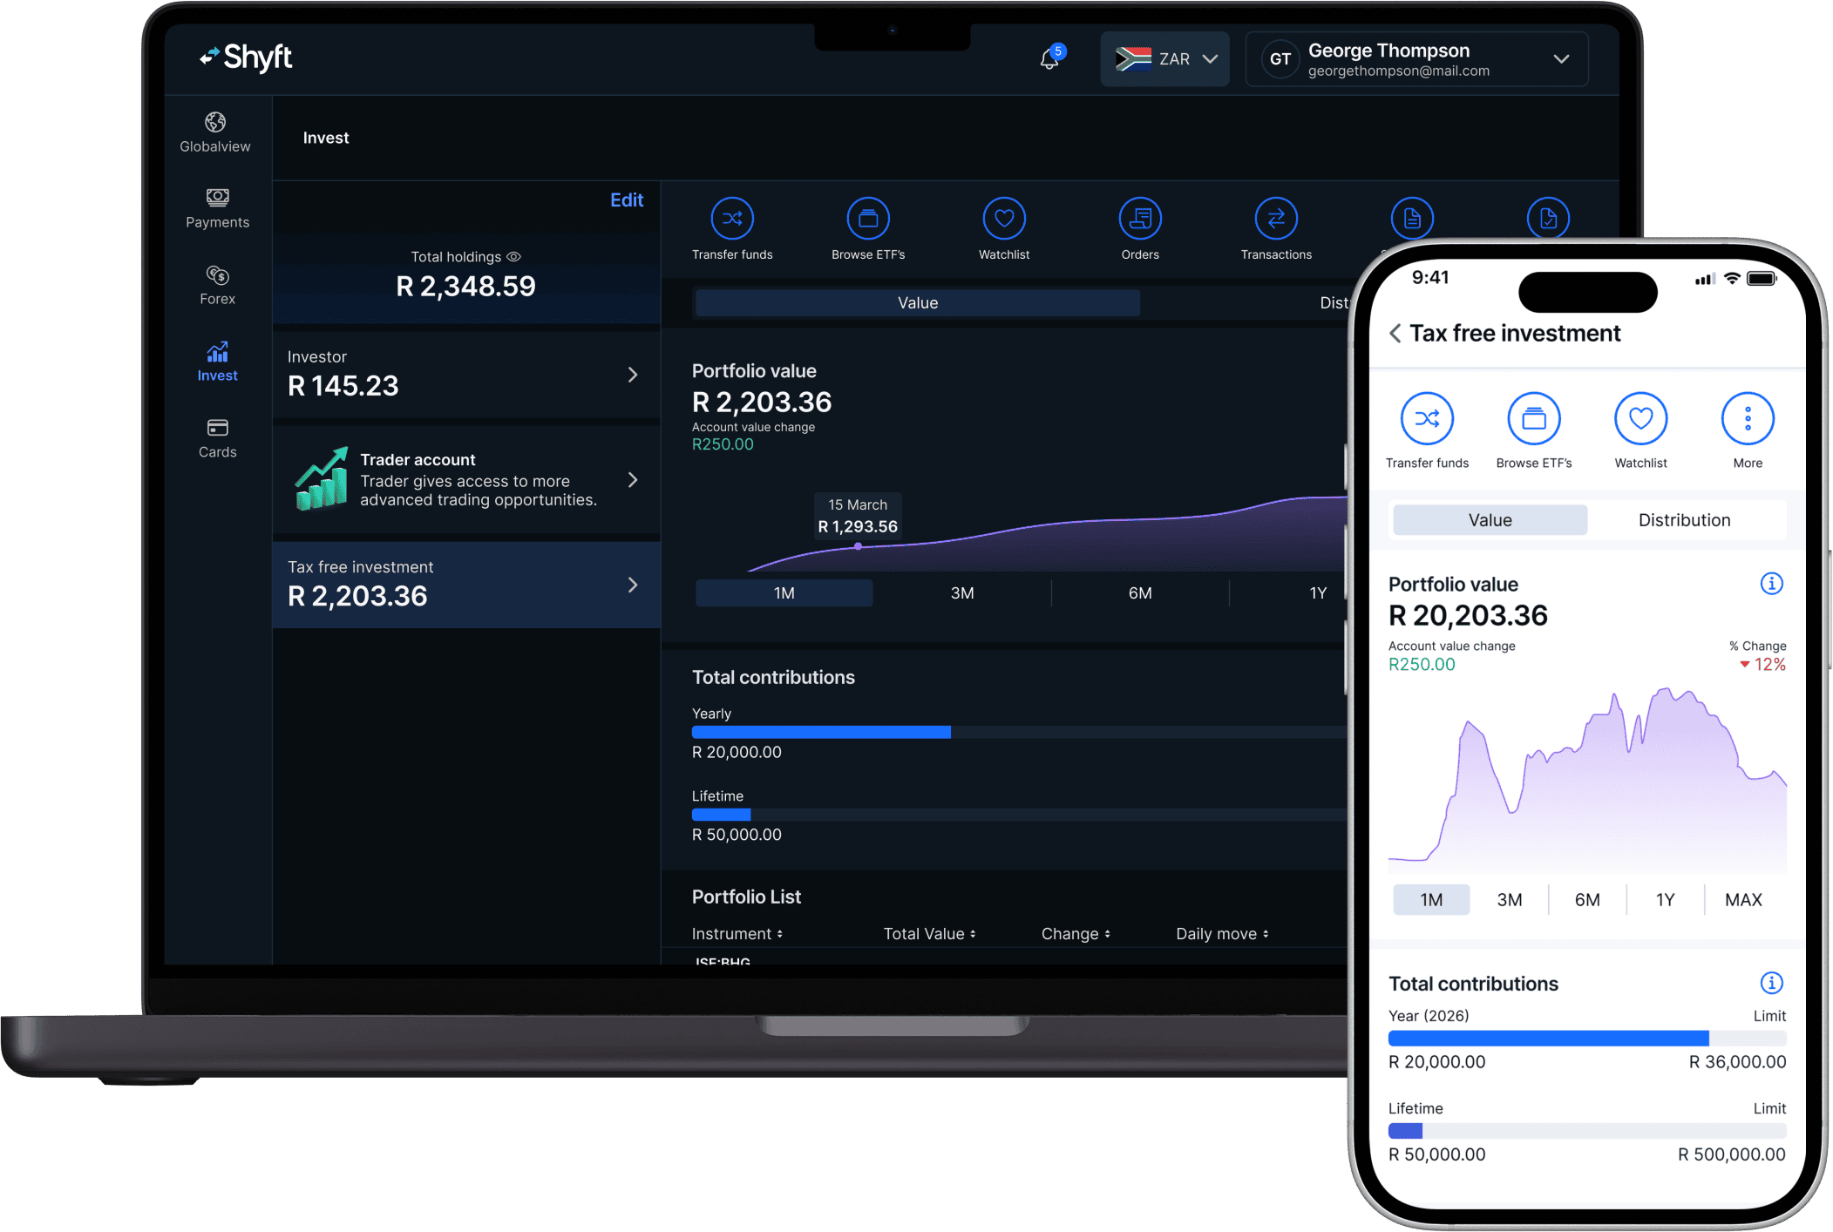Viewport: 1833px width, 1232px height.
Task: Expand the Trader account row
Action: click(x=466, y=479)
